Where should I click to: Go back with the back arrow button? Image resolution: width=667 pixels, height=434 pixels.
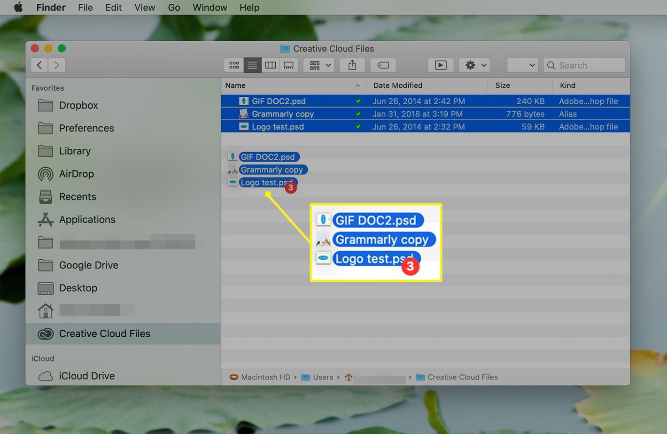[x=39, y=65]
